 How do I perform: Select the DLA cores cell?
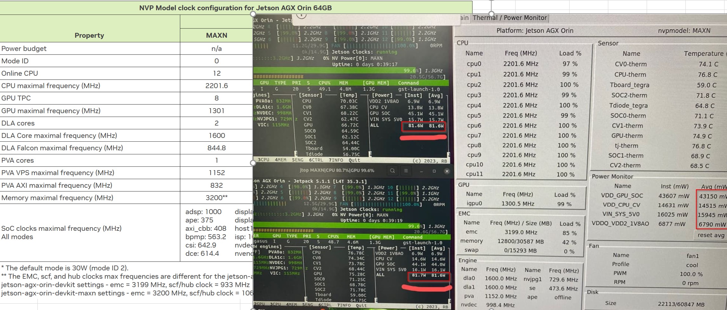(x=90, y=123)
